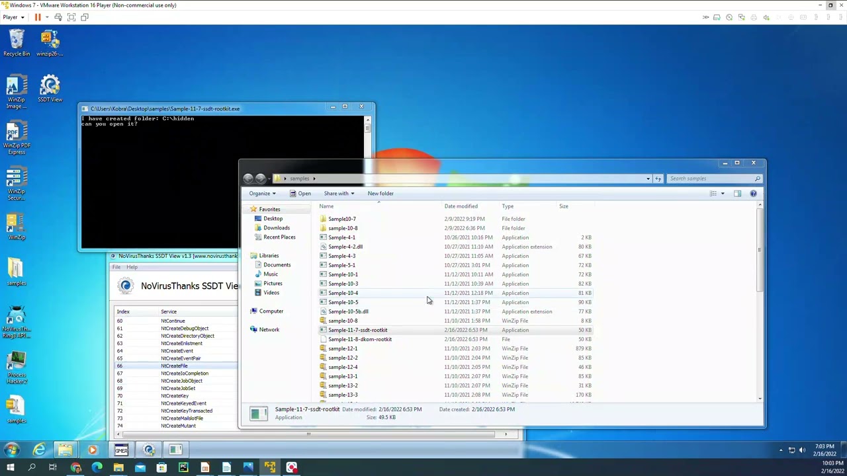The height and width of the screenshot is (476, 847).
Task: Select NoVirusThanks Ring3 API desktop icon
Action: click(17, 321)
